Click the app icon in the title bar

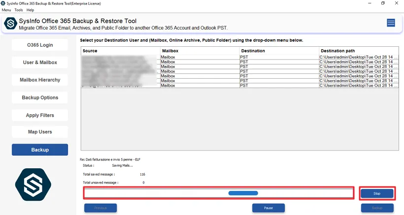3,3
